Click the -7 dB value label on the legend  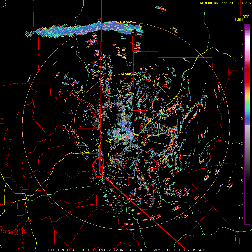241,206
